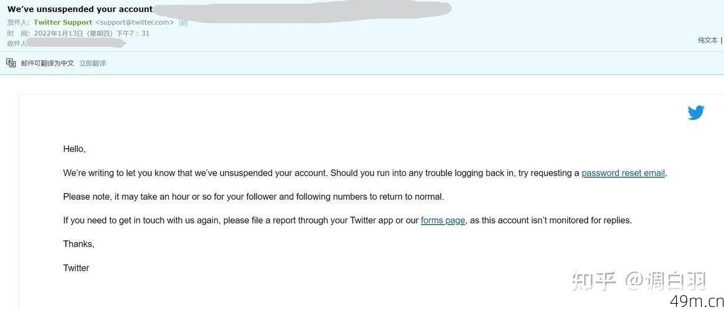Click the 发件人 sender label

[19, 22]
